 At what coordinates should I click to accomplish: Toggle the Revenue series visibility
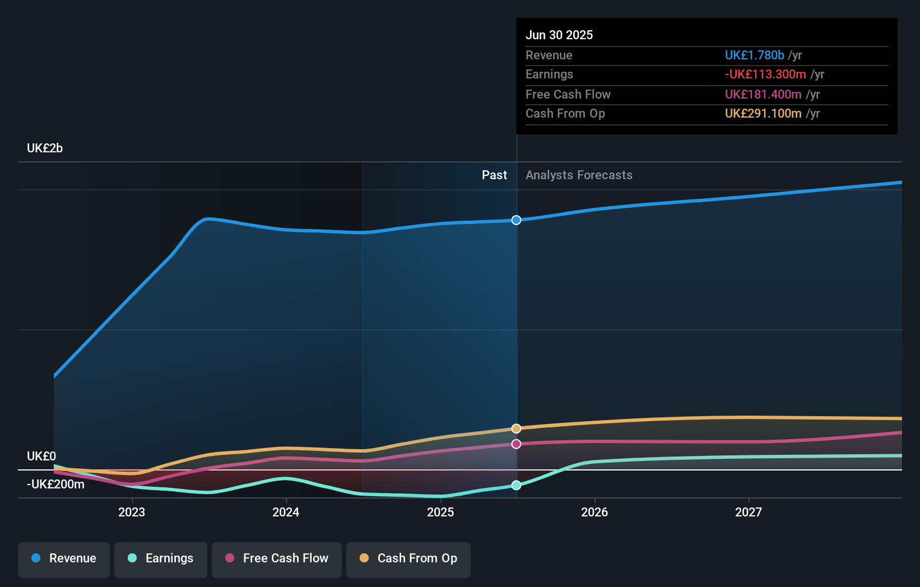pyautogui.click(x=63, y=559)
